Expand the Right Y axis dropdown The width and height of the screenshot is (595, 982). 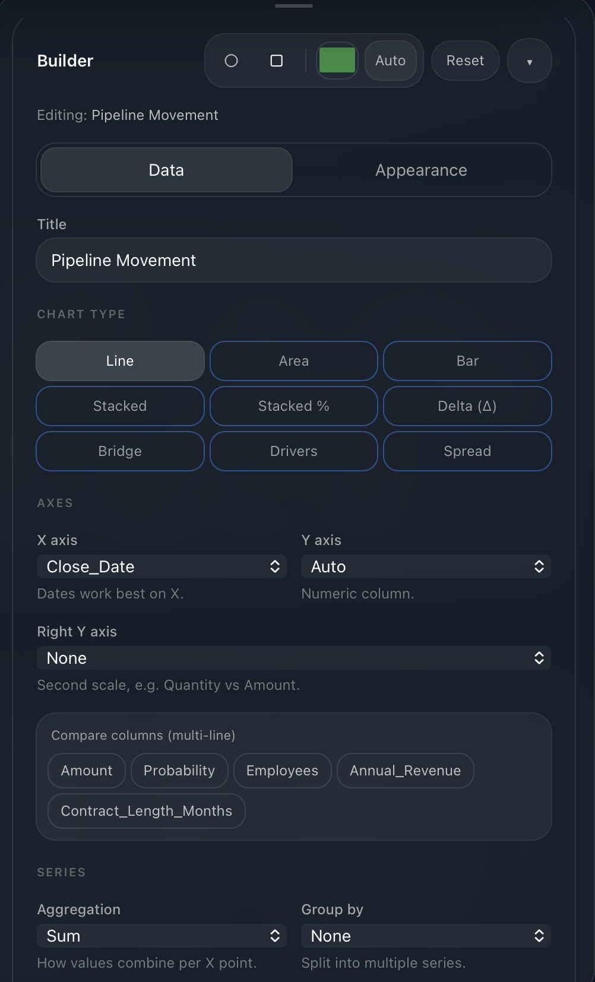click(x=294, y=658)
